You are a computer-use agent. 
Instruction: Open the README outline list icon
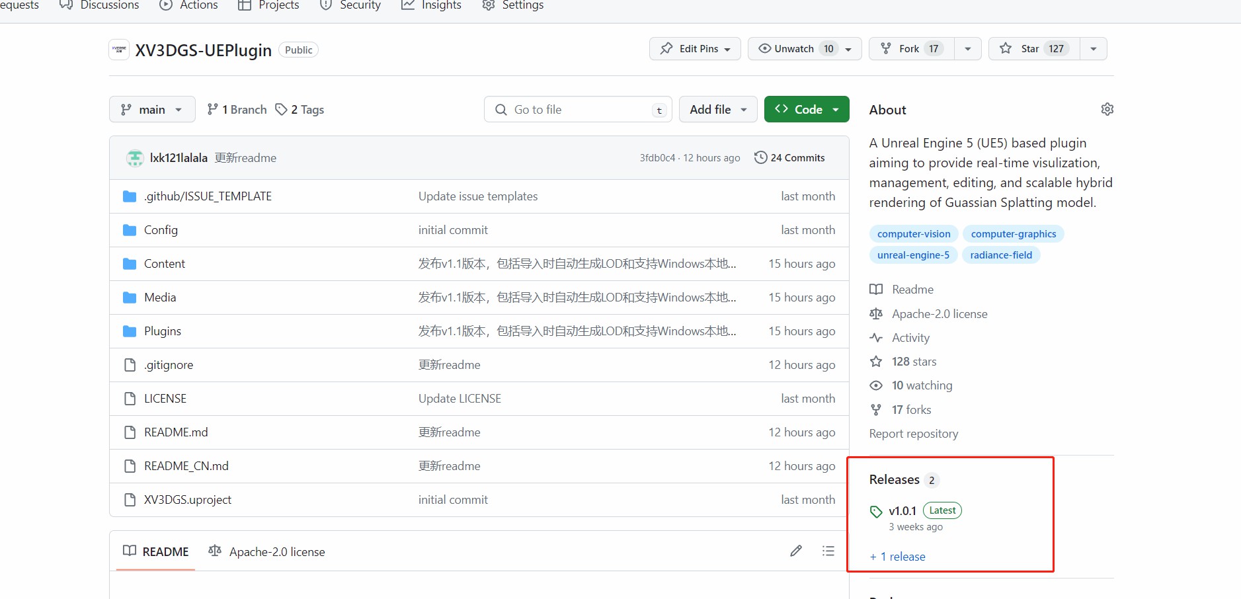828,551
